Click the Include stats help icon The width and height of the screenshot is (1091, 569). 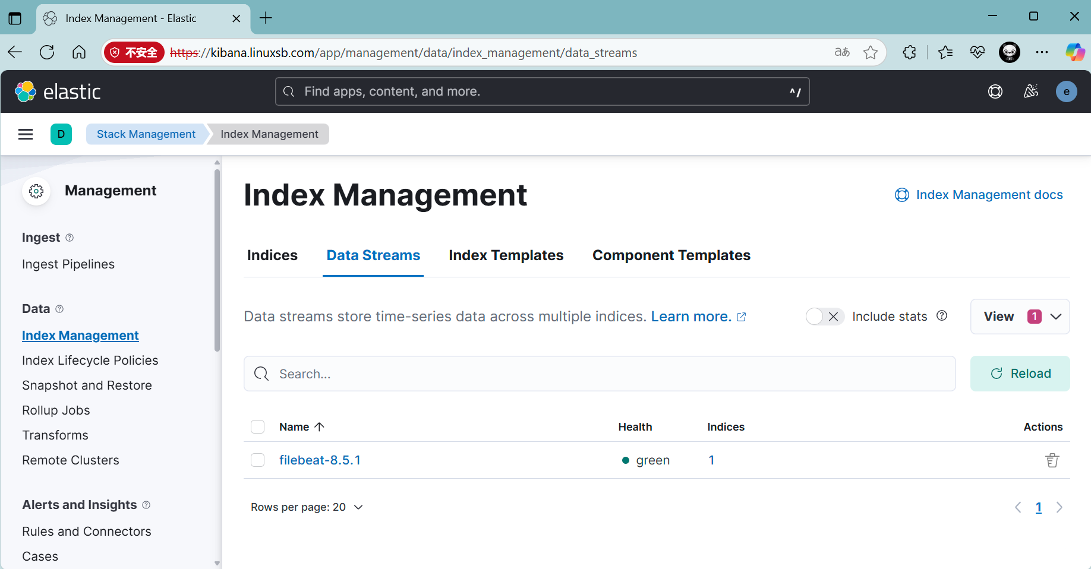pyautogui.click(x=942, y=316)
